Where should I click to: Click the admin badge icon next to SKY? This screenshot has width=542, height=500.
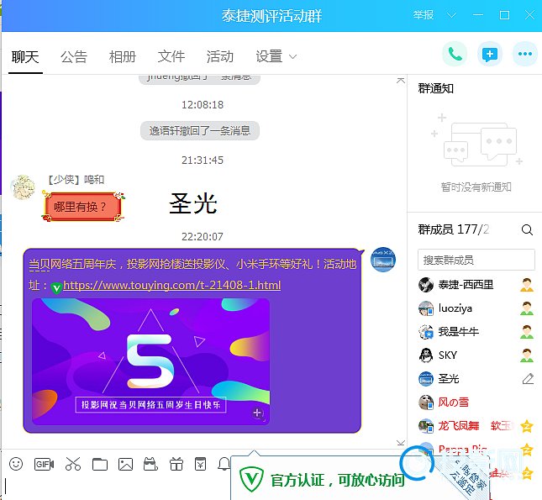(527, 355)
